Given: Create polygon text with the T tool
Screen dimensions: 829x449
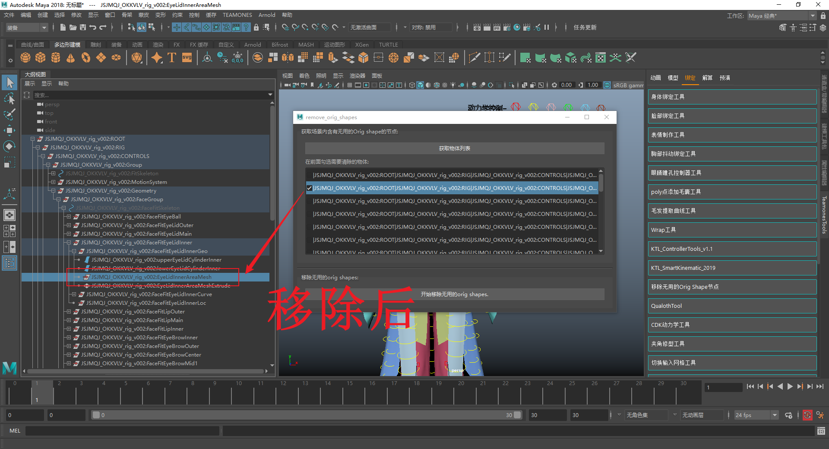Looking at the screenshot, I should tap(171, 57).
